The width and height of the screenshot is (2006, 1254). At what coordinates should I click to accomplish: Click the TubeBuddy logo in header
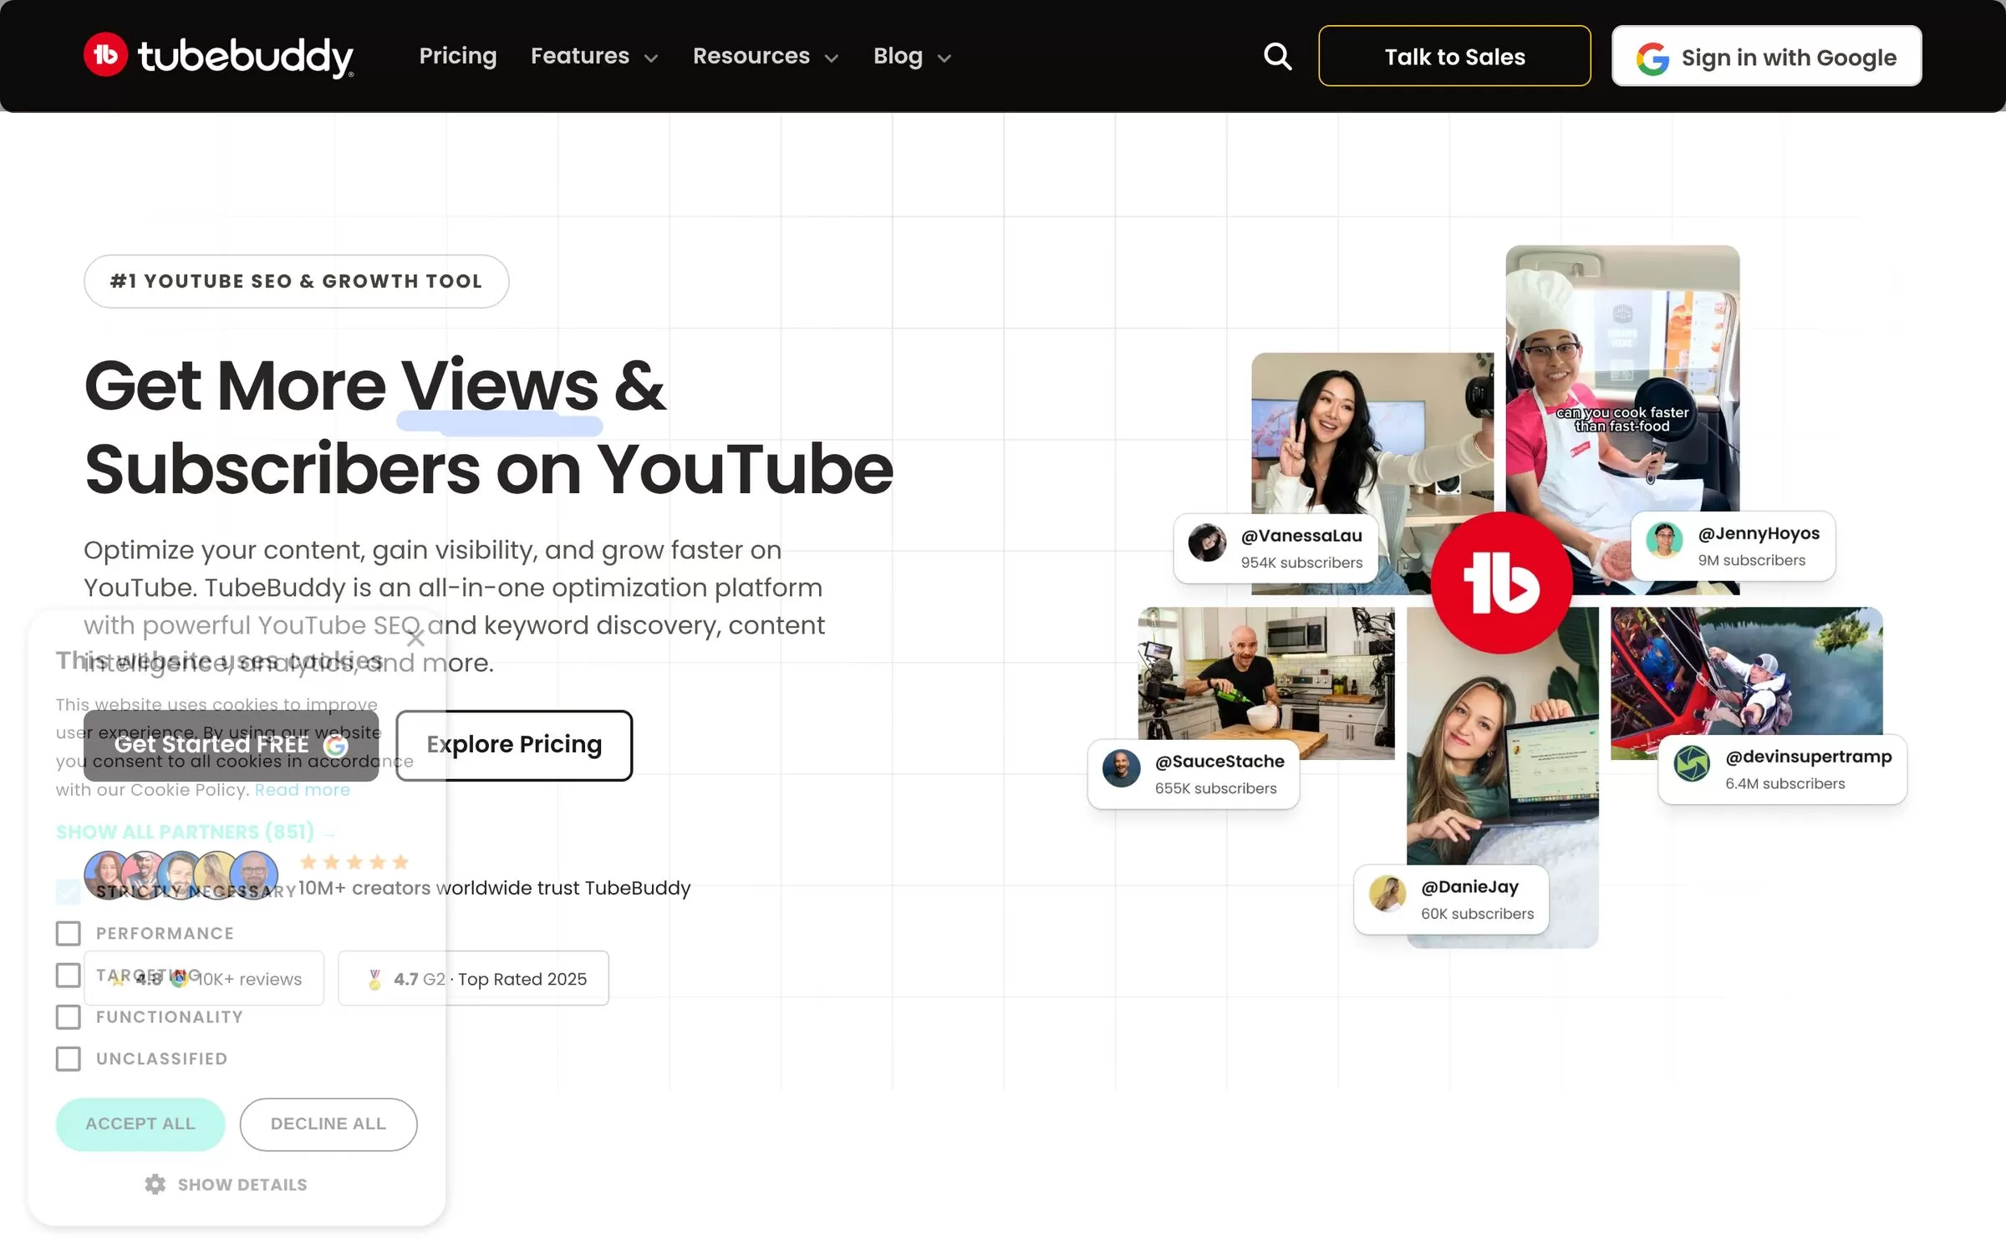(x=219, y=56)
